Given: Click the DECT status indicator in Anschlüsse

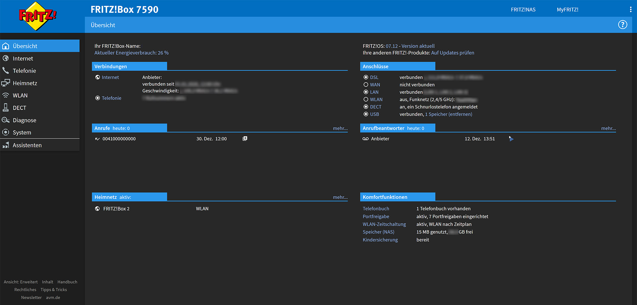Looking at the screenshot, I should coord(366,107).
